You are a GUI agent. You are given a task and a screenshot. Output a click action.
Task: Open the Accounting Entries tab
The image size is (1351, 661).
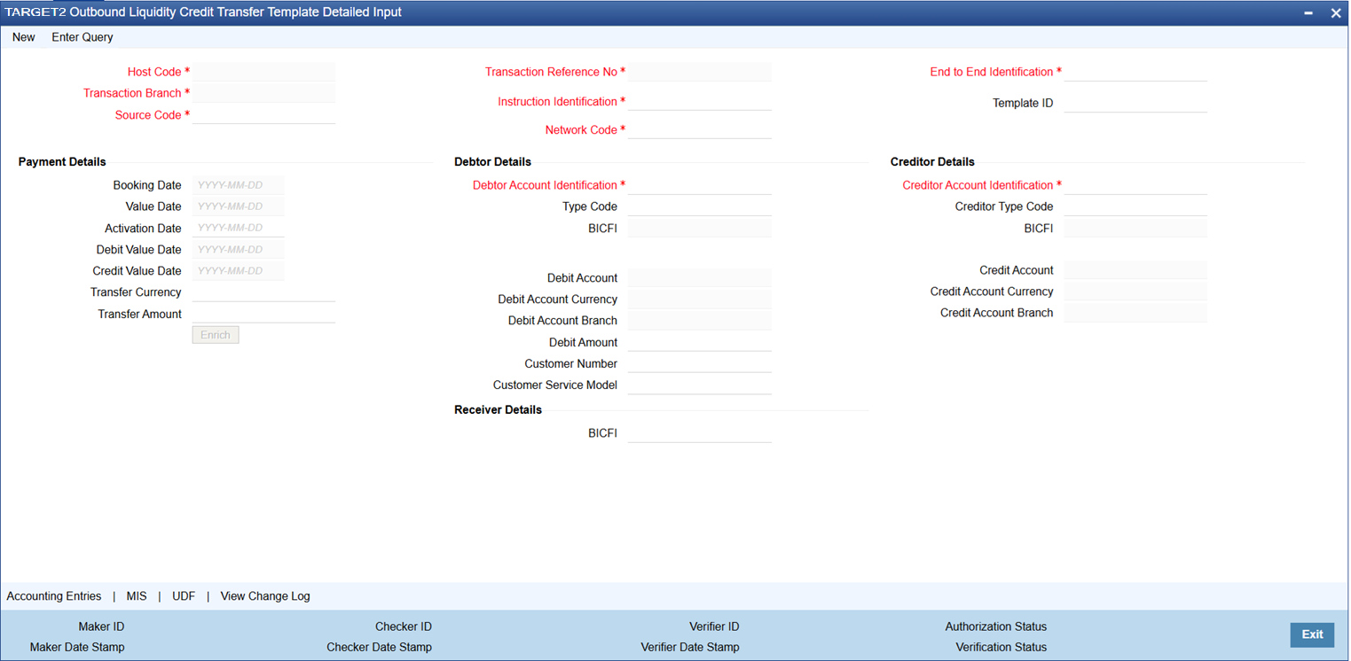tap(54, 596)
